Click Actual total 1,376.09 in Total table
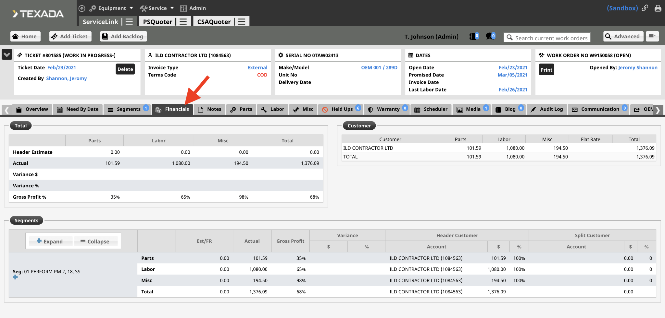The image size is (665, 318). 310,163
